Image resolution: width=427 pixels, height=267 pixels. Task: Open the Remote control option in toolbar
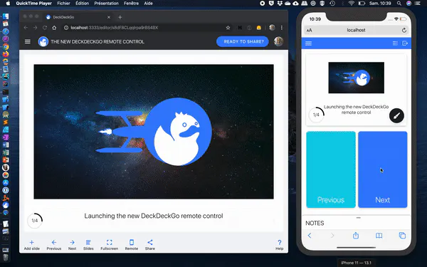[132, 245]
